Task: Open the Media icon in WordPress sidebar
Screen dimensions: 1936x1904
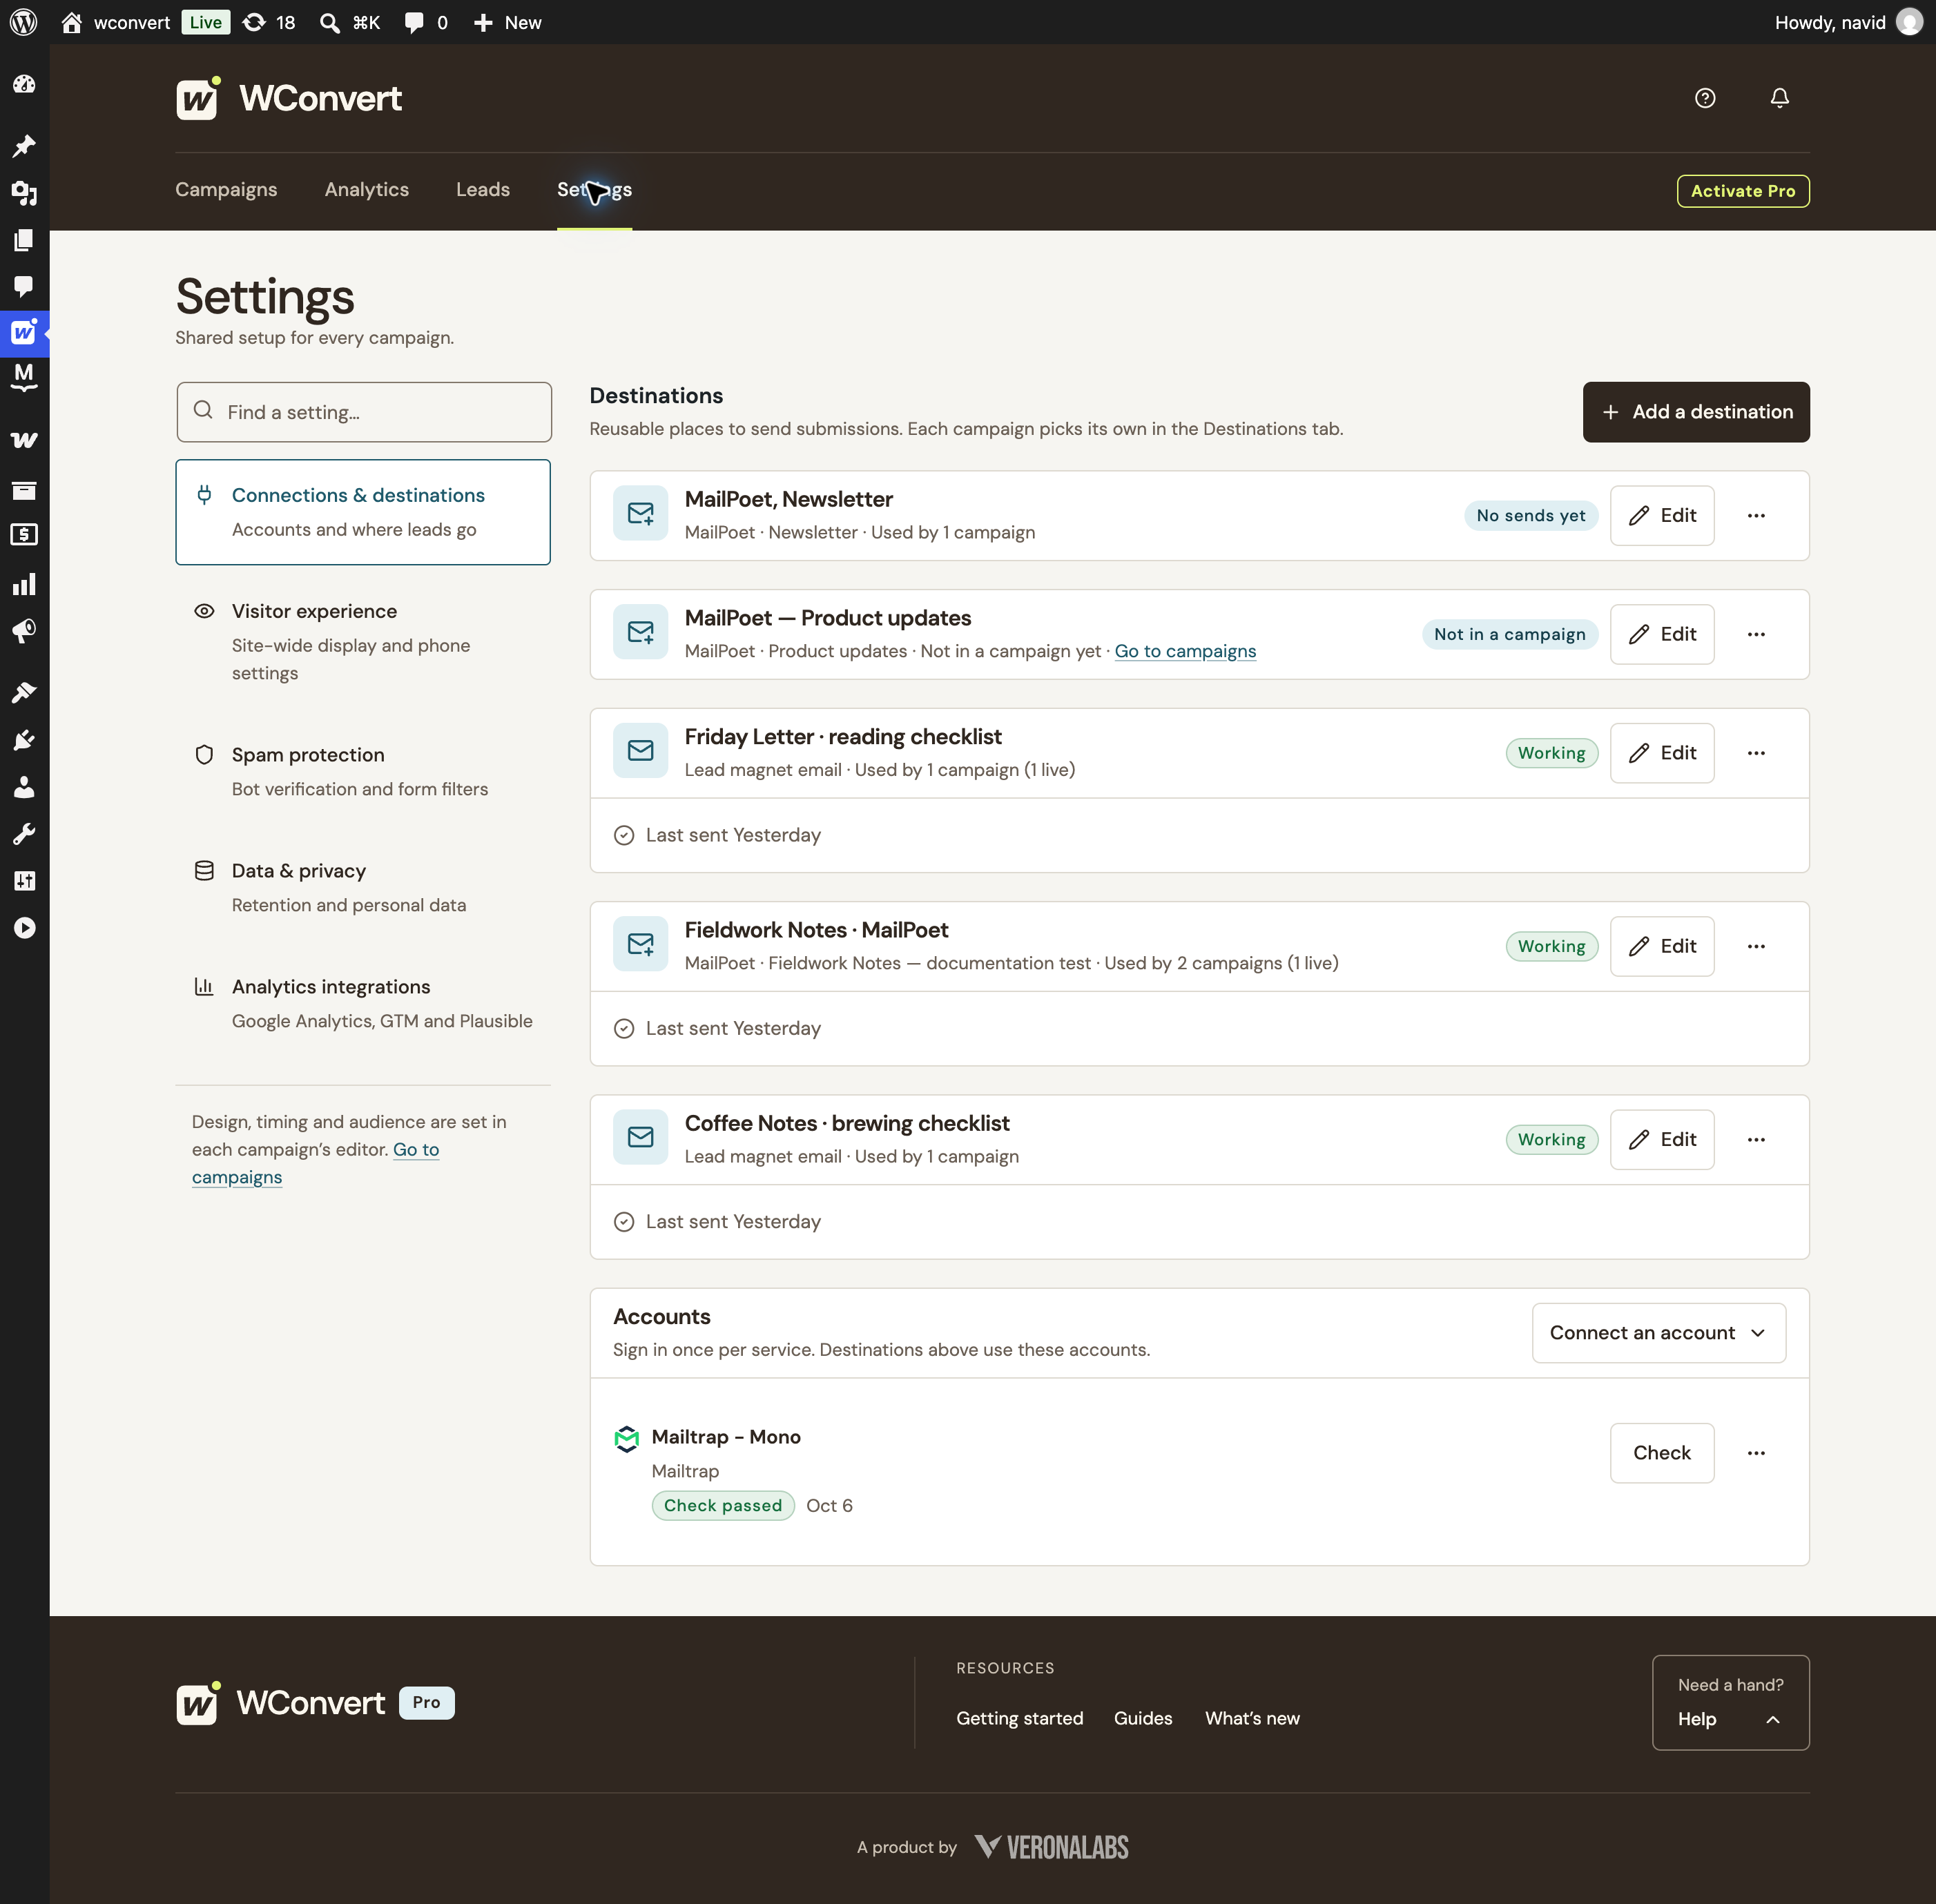Action: [24, 193]
